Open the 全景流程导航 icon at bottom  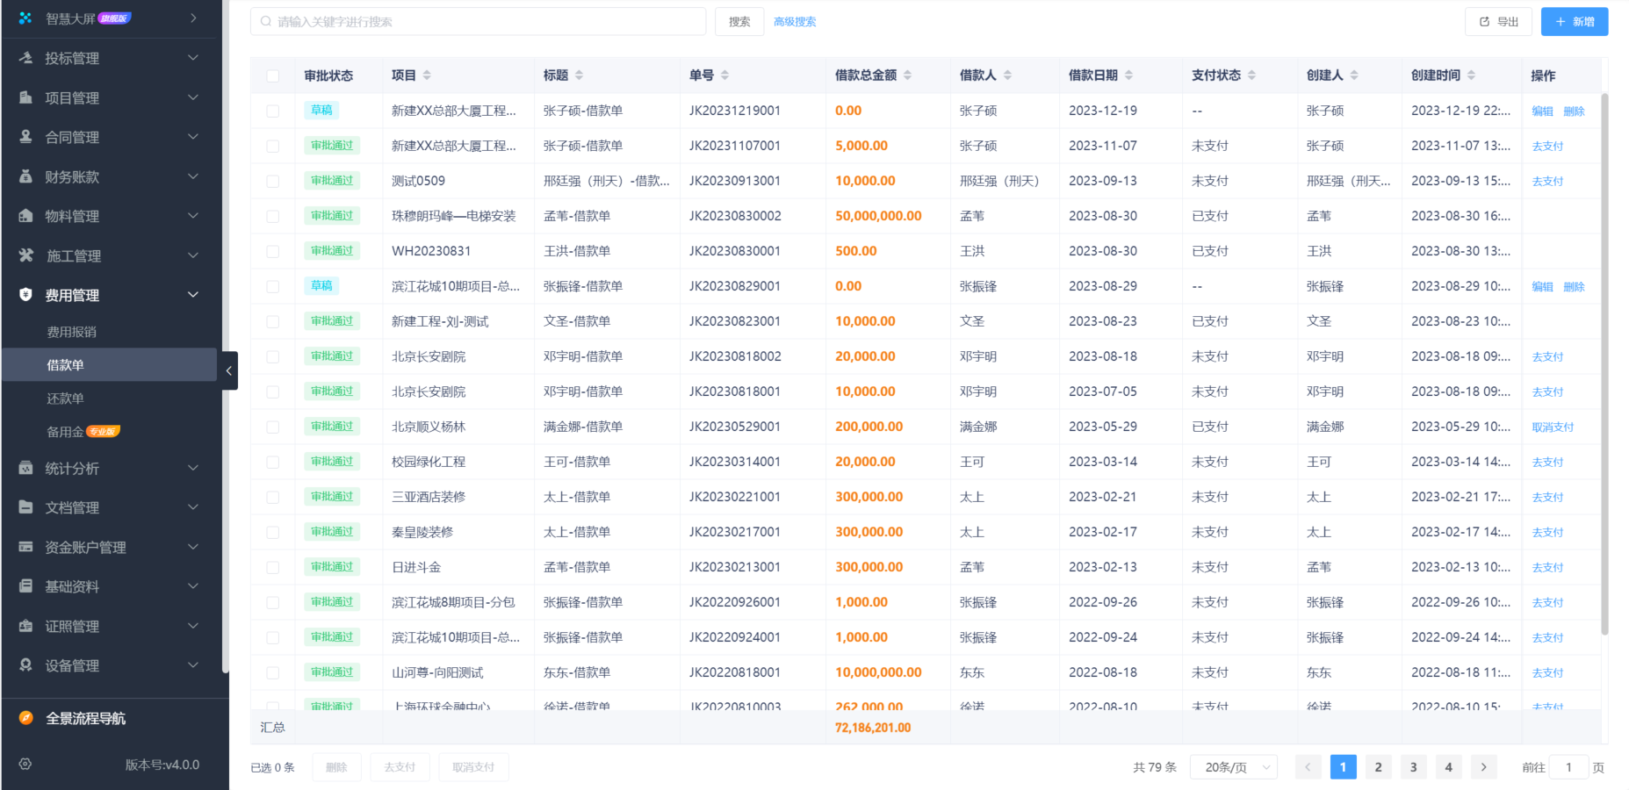coord(25,718)
